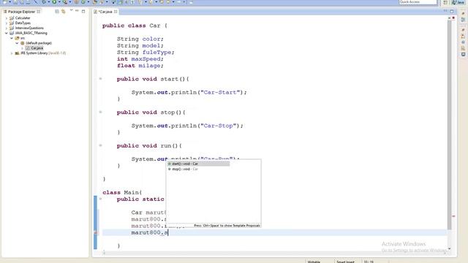This screenshot has height=263, width=468.
Task: Open the Open Perspective dialog icon
Action: [x=445, y=2]
